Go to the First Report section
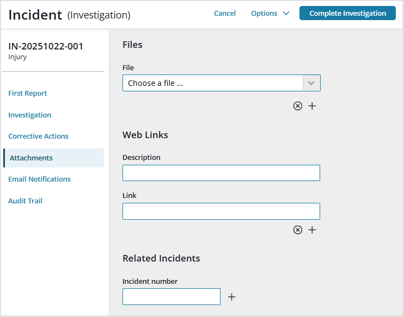This screenshot has height=317, width=404. pyautogui.click(x=28, y=94)
